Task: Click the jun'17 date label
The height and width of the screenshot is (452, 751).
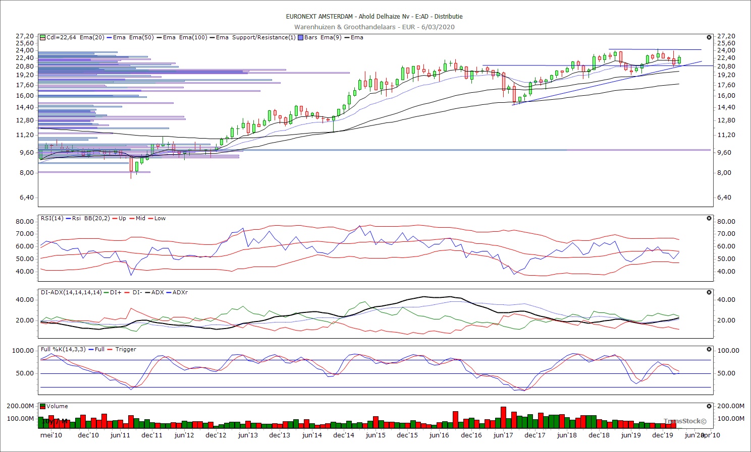Action: (503, 435)
